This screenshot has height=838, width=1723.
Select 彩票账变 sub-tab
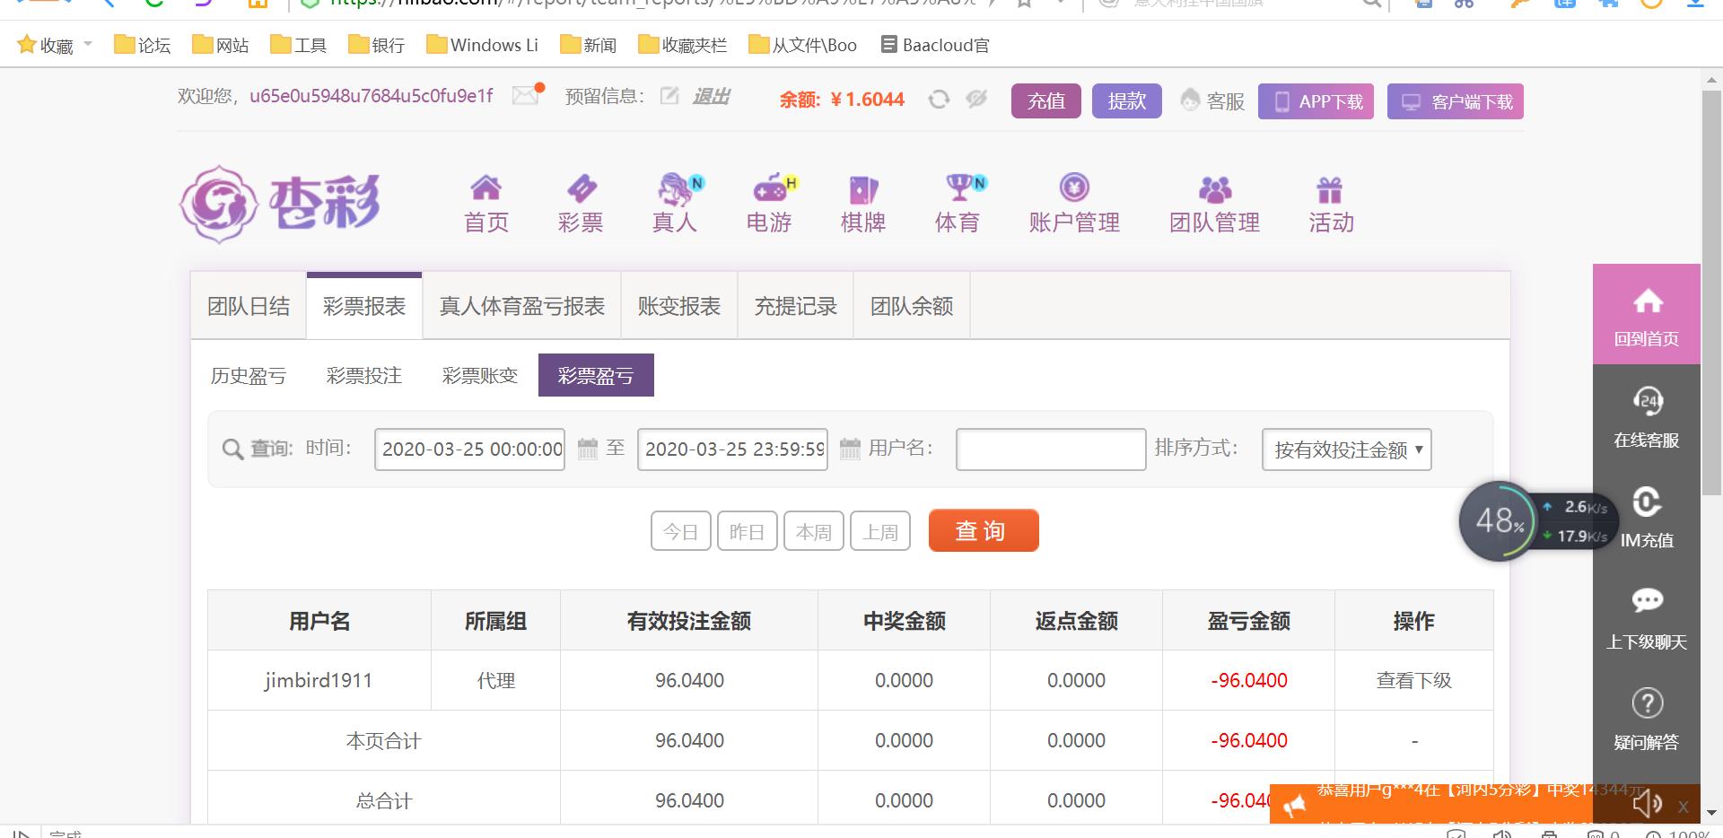[480, 376]
